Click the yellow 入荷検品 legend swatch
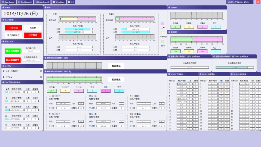The image size is (261, 147). [x=163, y=33]
